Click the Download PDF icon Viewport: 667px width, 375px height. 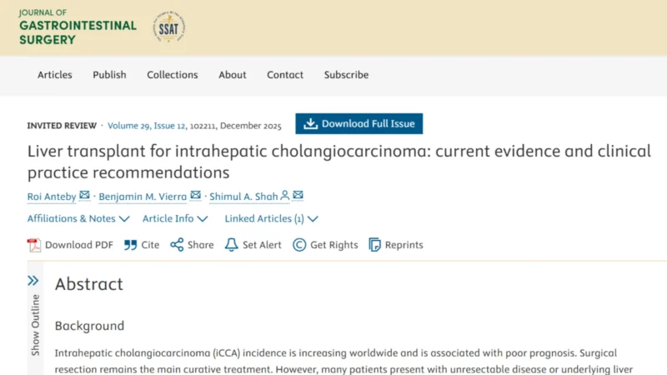(34, 245)
